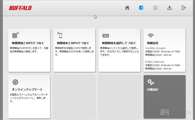Viewport: 195px width, 120px height.
Task: Click the smartphone WPS icon
Action: [x=60, y=35]
